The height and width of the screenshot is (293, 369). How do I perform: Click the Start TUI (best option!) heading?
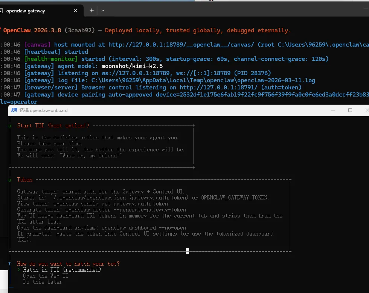point(53,125)
